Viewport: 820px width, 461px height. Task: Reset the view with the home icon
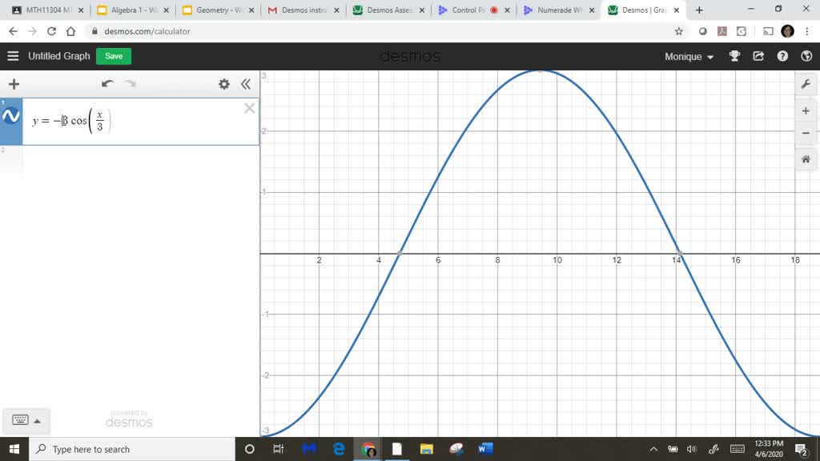806,159
